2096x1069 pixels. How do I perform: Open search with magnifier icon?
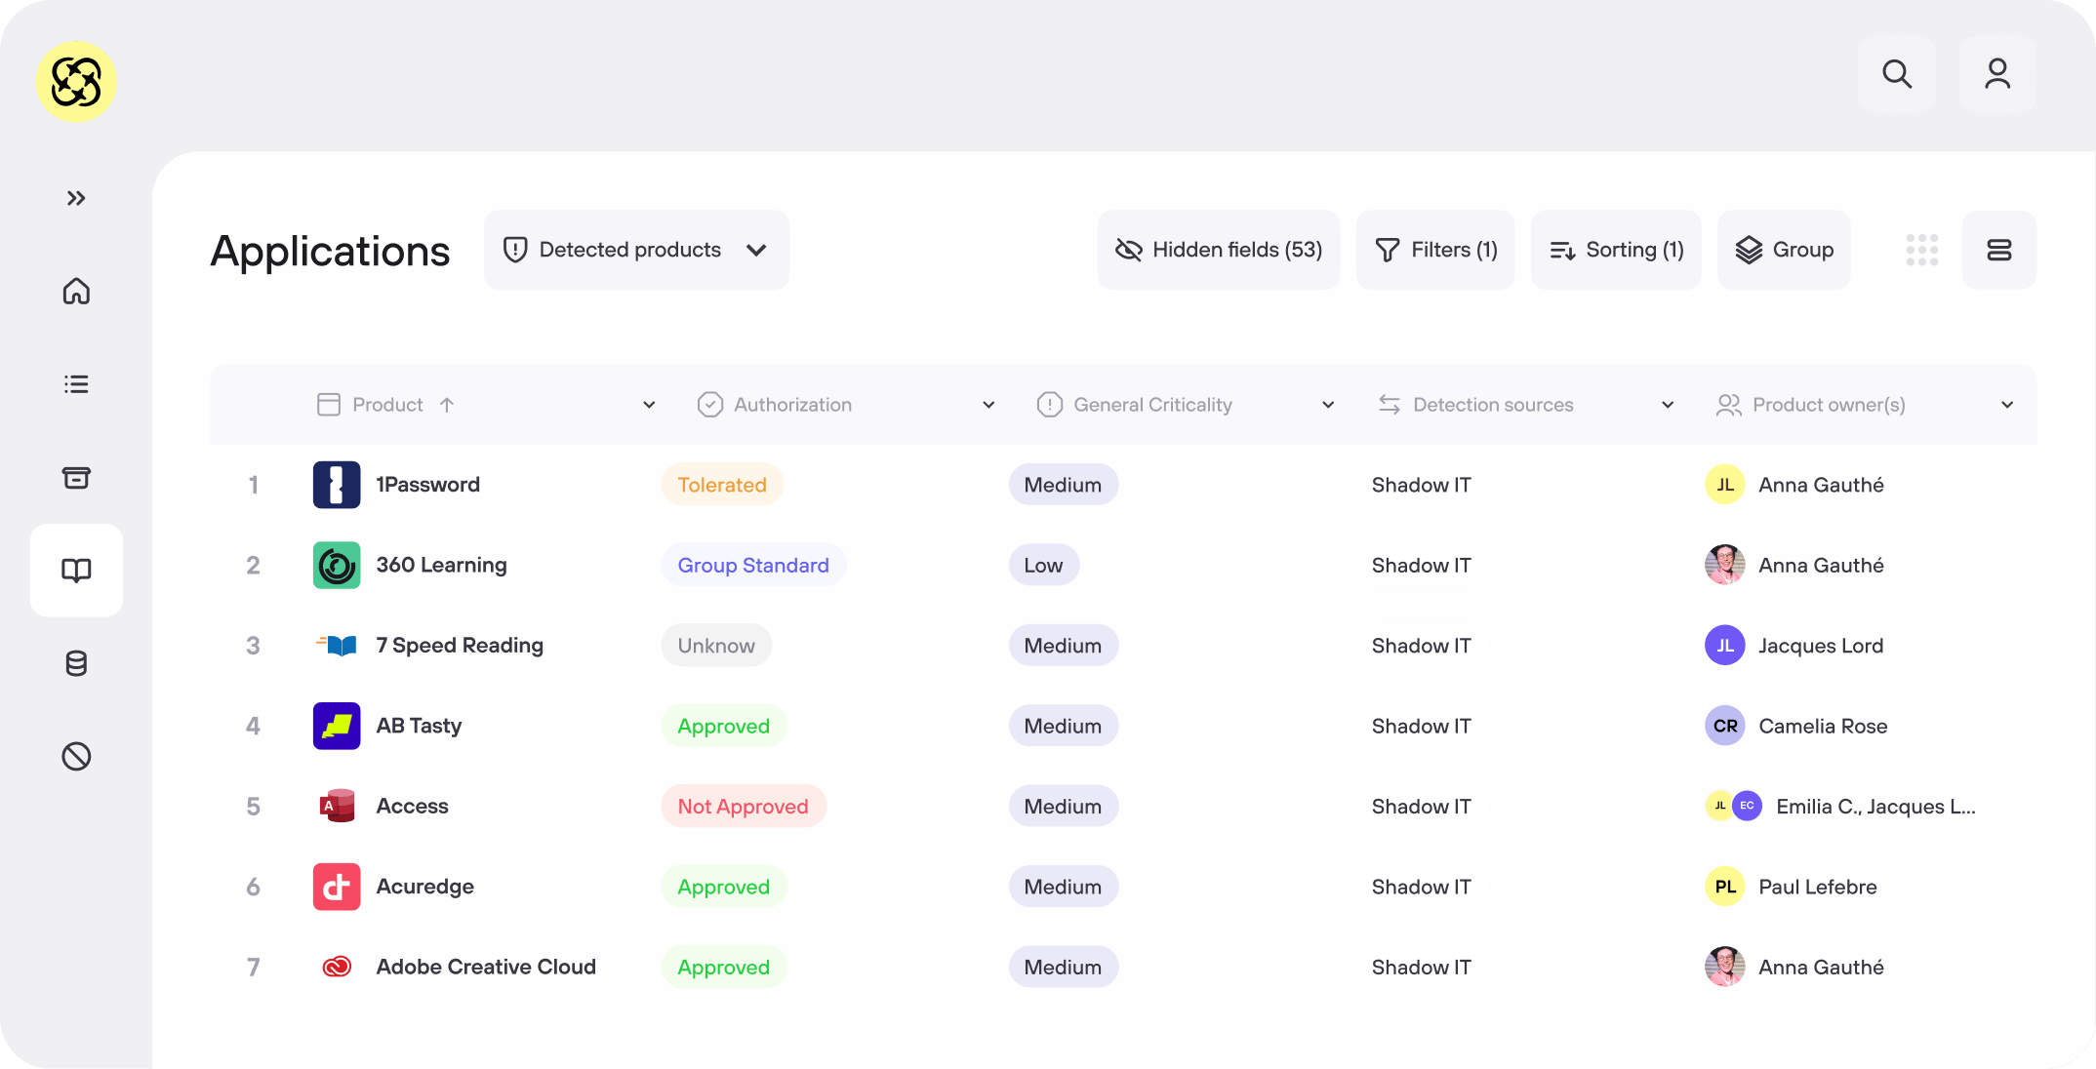(1897, 74)
